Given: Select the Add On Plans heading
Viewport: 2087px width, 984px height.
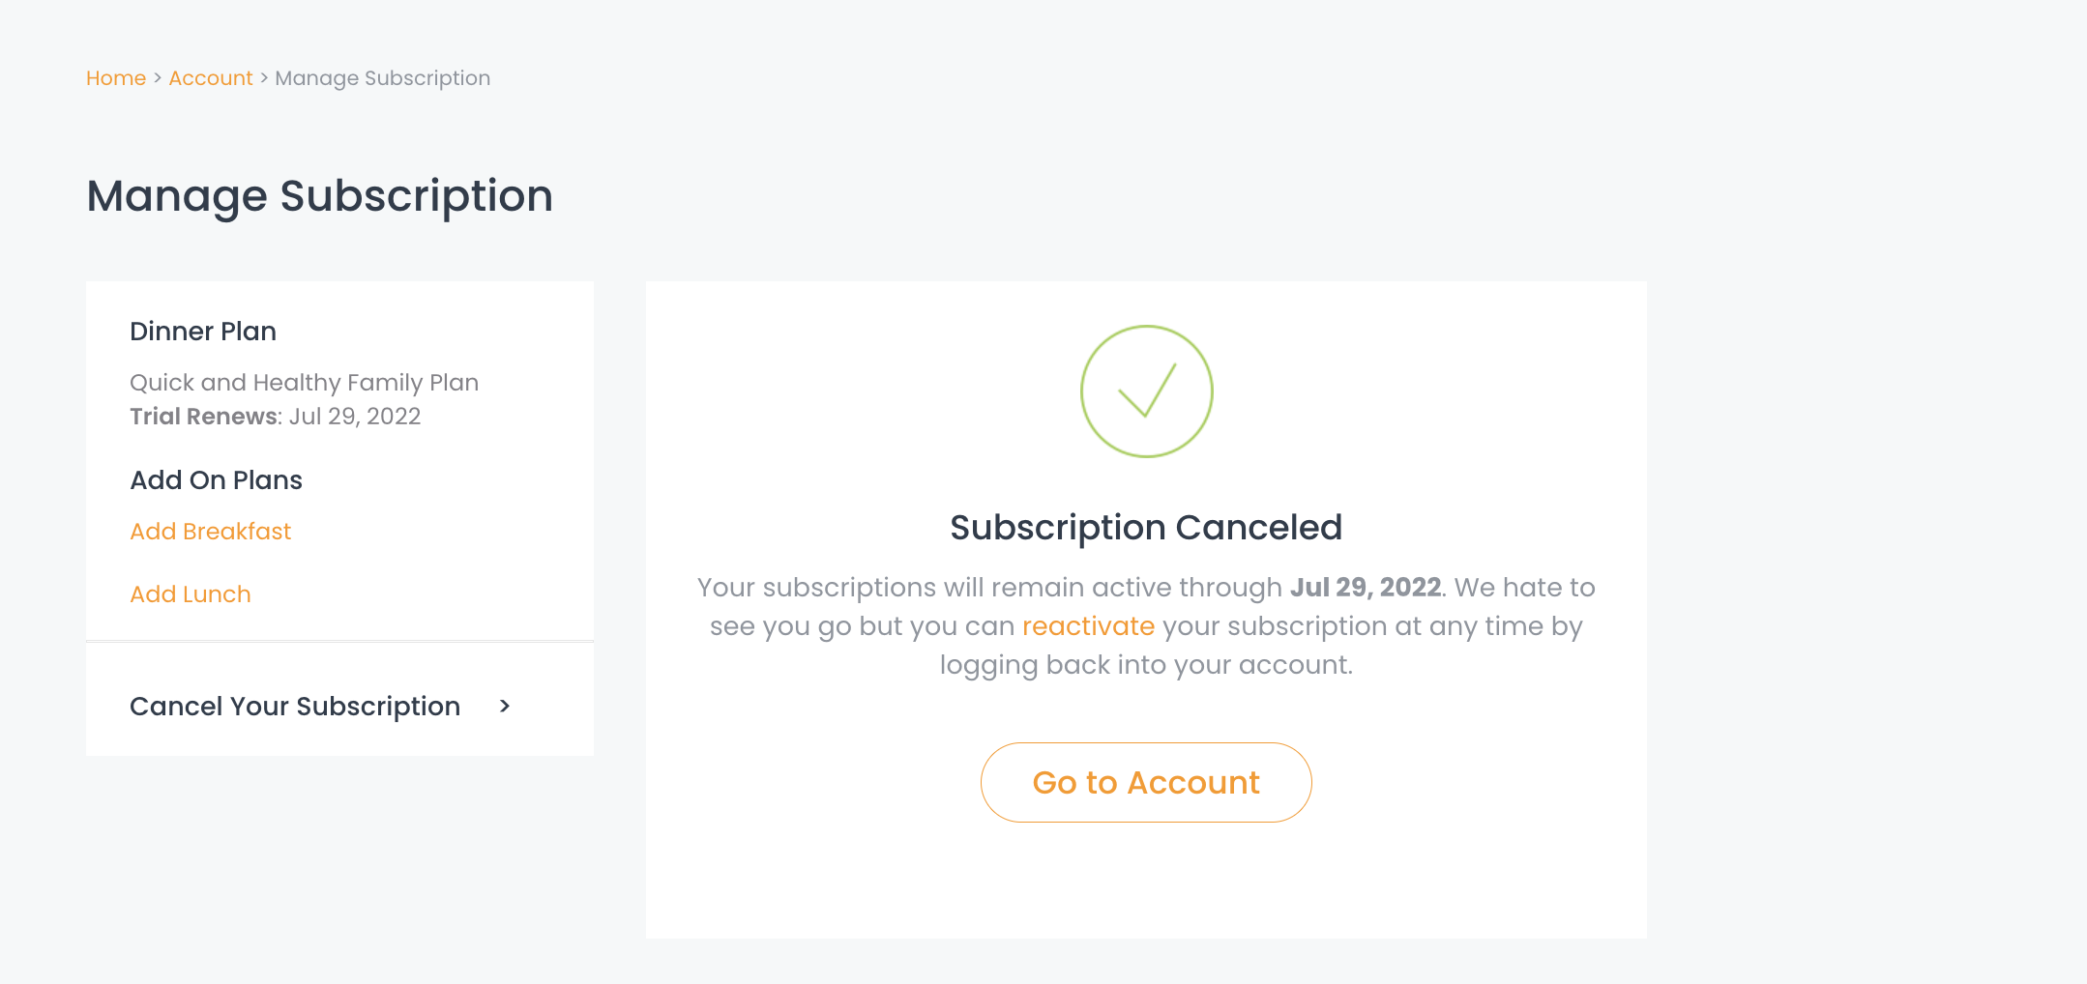Looking at the screenshot, I should (217, 480).
